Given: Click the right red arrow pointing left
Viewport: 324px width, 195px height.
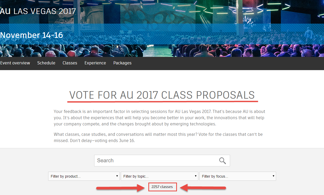Looking at the screenshot, I should pos(203,188).
